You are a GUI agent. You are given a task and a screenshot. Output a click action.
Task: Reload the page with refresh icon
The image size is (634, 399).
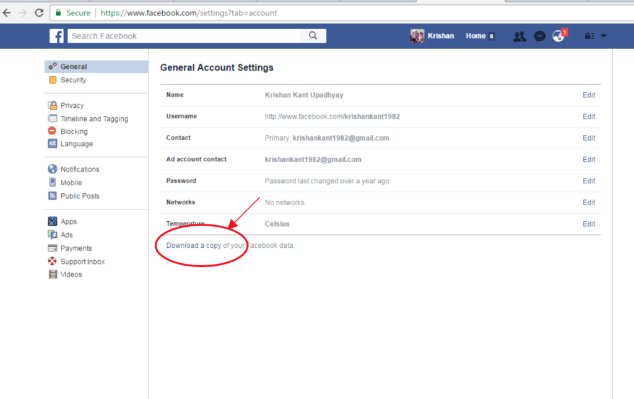point(39,13)
